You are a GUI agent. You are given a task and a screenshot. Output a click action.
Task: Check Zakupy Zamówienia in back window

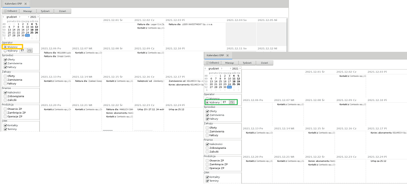pyautogui.click(x=5, y=80)
